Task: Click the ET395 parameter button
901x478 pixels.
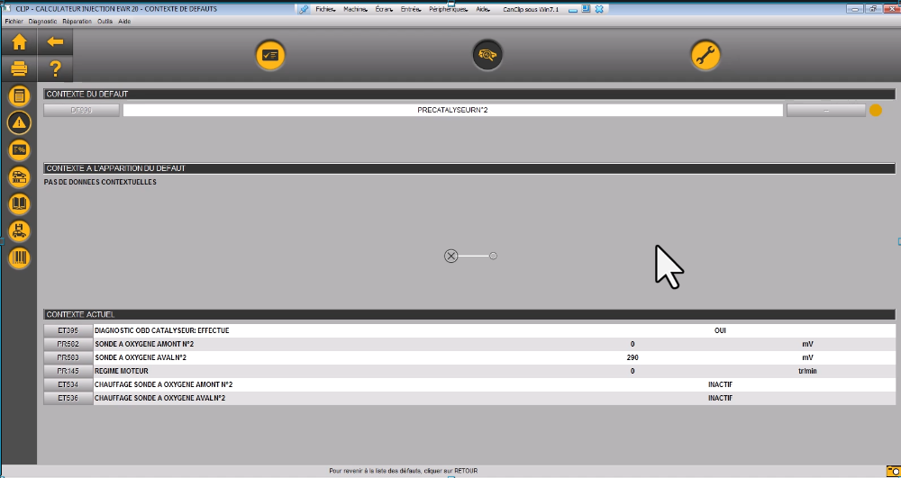Action: [68, 330]
